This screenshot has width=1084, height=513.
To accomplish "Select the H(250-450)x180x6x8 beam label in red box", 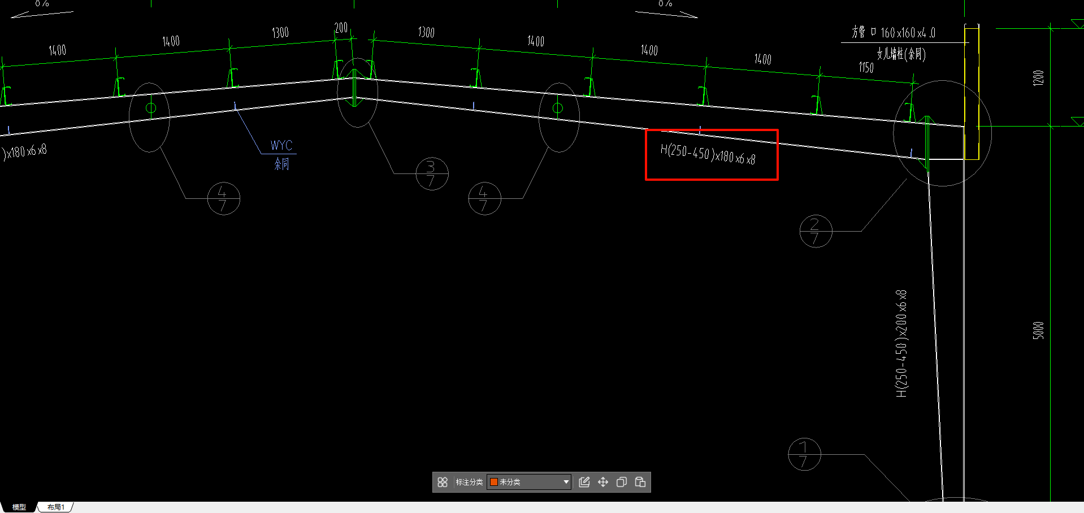I will coord(708,154).
